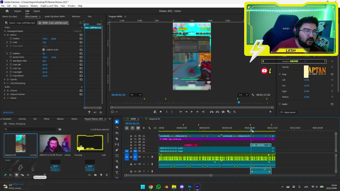The image size is (340, 191).
Task: Open the Effects panel tab
Action: pyautogui.click(x=46, y=119)
